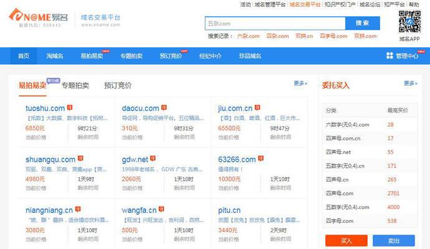The image size is (430, 249).
Task: Click 更多 in the 委托买入 panel
Action: tap(411, 83)
